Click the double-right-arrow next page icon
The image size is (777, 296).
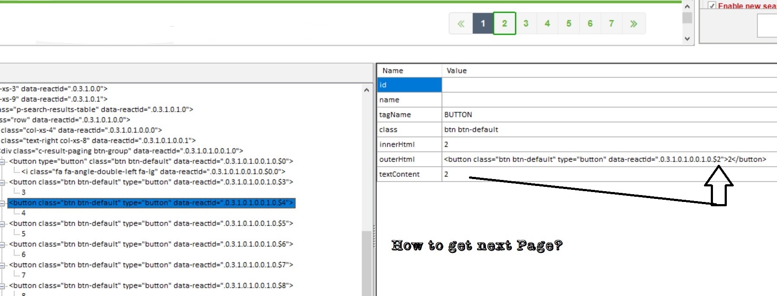point(633,24)
